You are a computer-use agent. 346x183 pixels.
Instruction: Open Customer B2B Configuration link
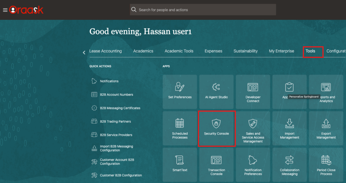click(121, 175)
